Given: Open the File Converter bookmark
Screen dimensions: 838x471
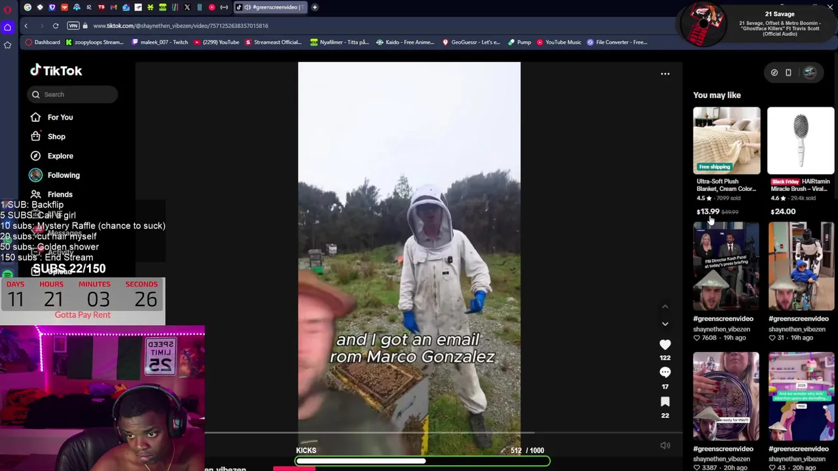Looking at the screenshot, I should tap(617, 42).
